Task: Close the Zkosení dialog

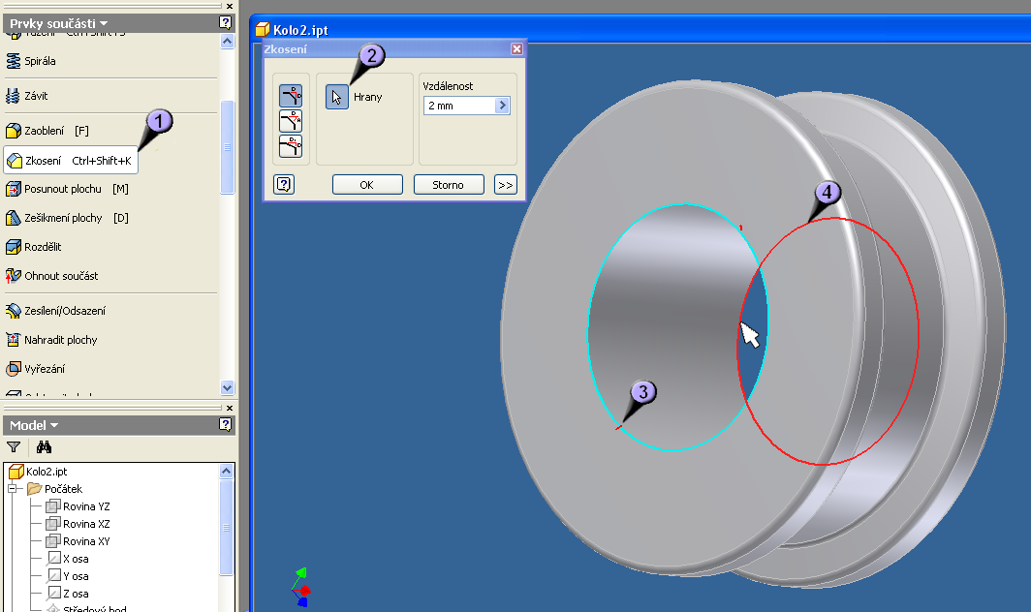Action: 516,49
